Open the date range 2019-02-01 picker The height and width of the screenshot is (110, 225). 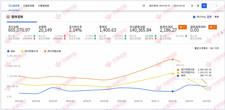(x=165, y=6)
